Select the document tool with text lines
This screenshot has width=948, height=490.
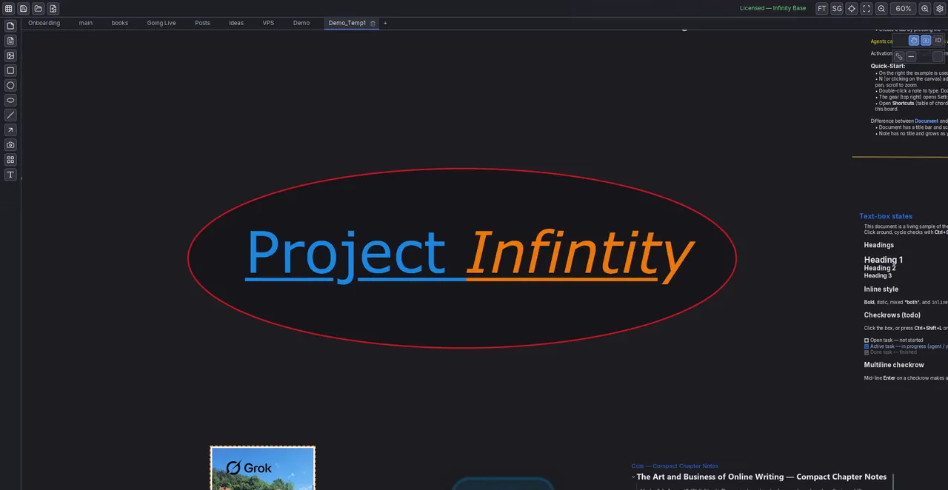tap(10, 41)
